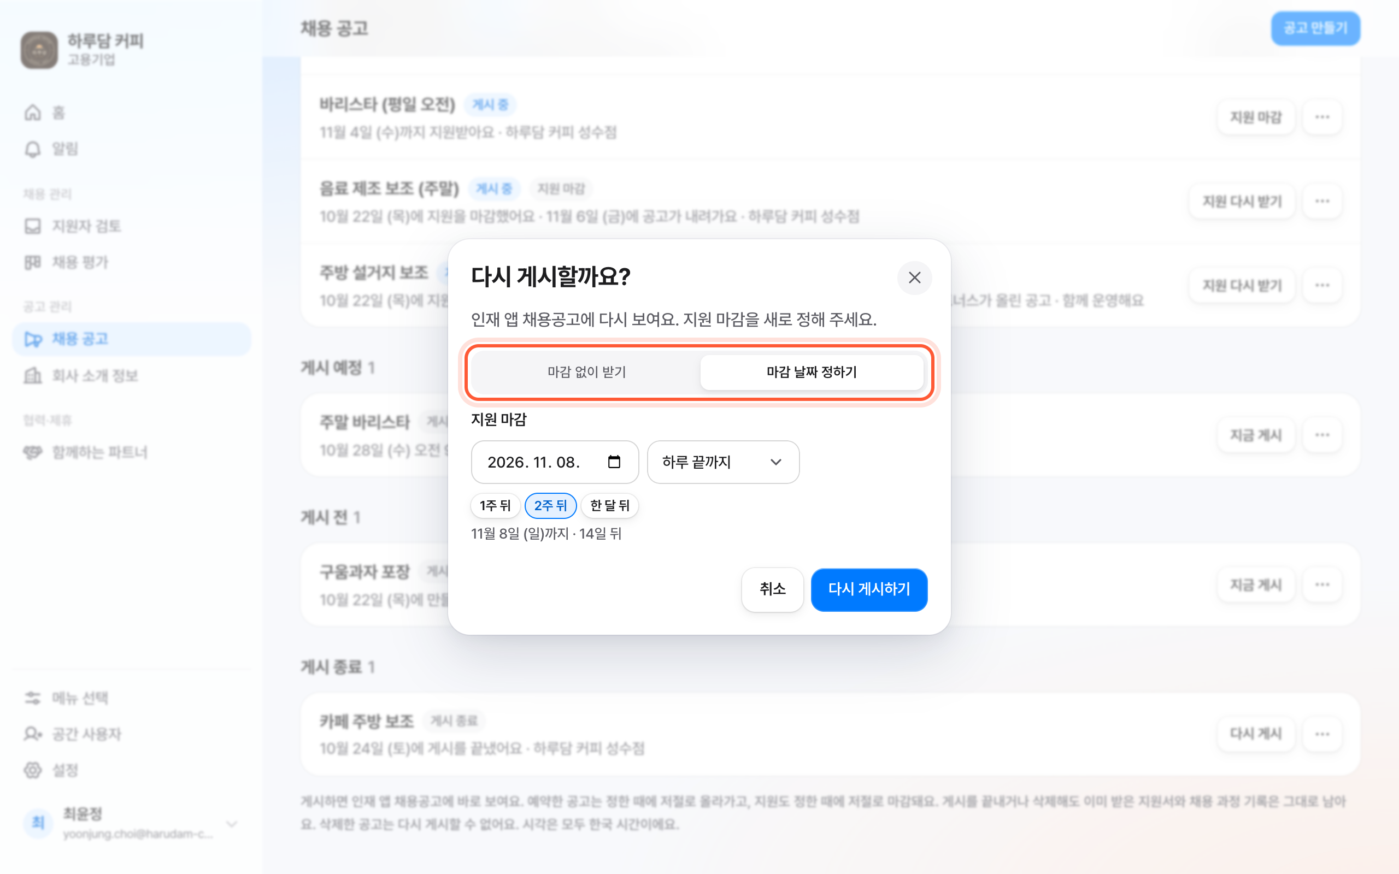Viewport: 1399px width, 874px height.
Task: Click the 게시 중 badge on 바리스타
Action: [x=490, y=105]
